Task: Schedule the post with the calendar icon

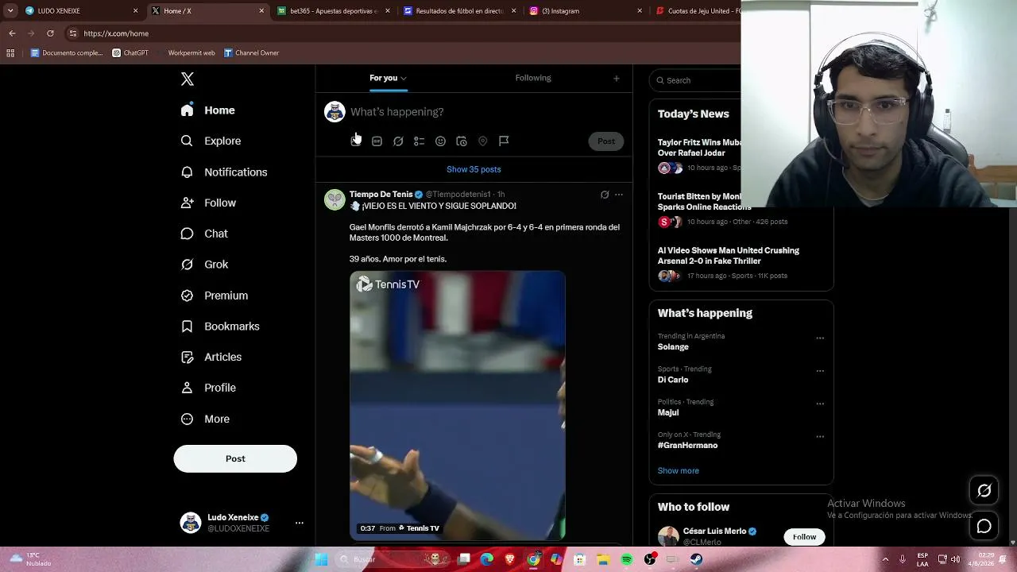Action: (x=462, y=141)
